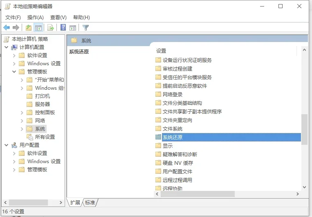Click folder icon beside 审核过程创建

click(x=158, y=69)
